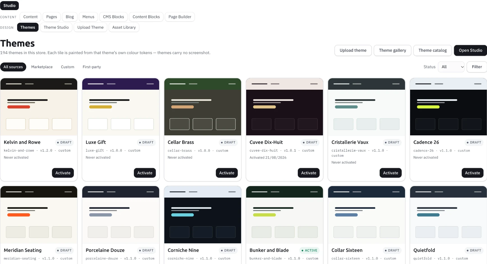Viewport: 487px width, 264px height.
Task: Open the Blog nav item
Action: 70,17
